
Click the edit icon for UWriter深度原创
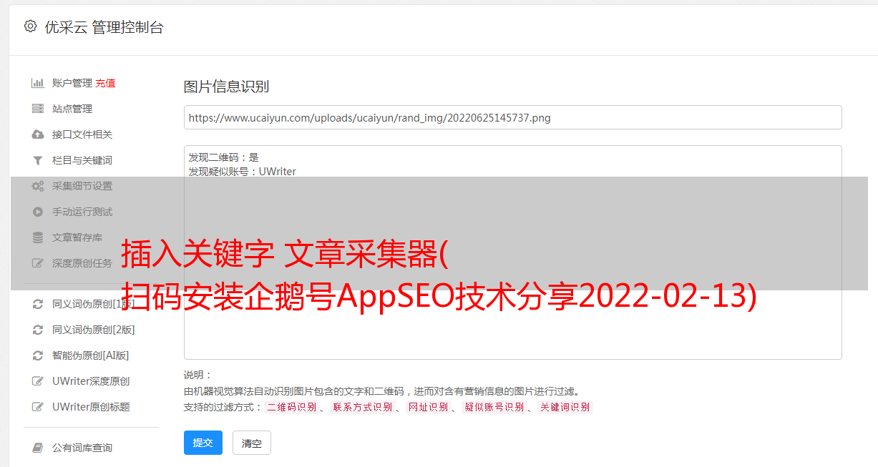[38, 381]
